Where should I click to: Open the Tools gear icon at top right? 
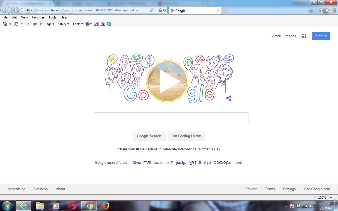334,10
